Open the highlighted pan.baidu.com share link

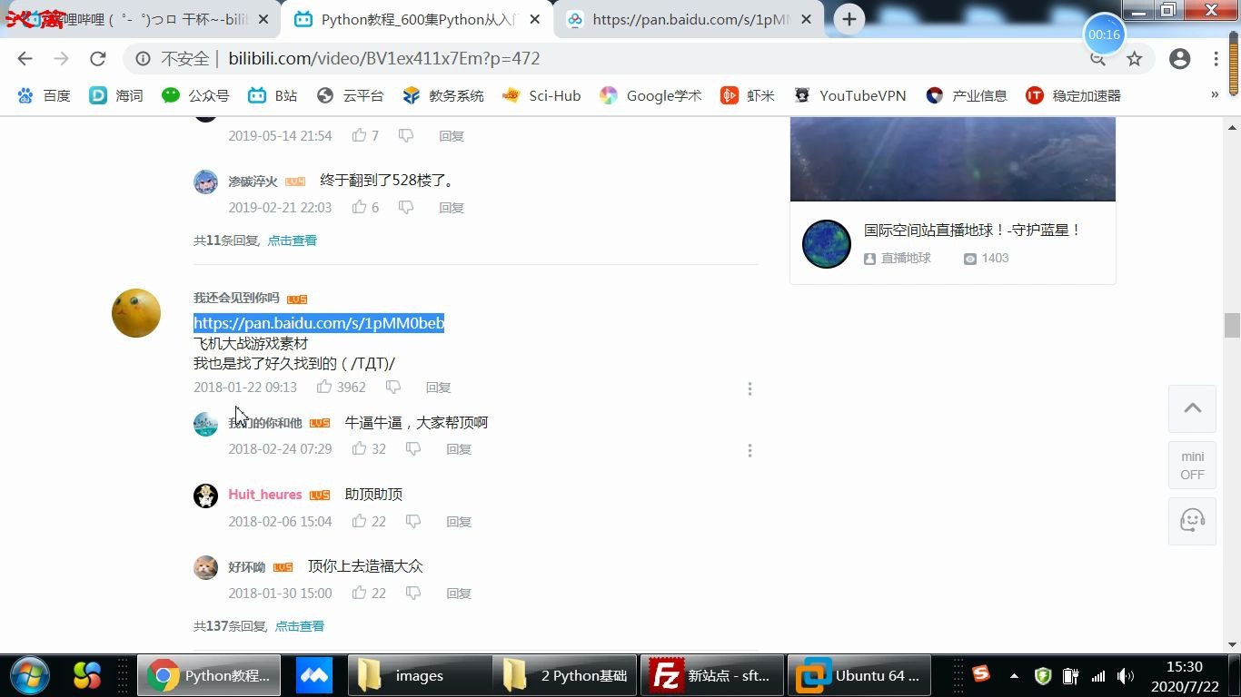tap(318, 322)
